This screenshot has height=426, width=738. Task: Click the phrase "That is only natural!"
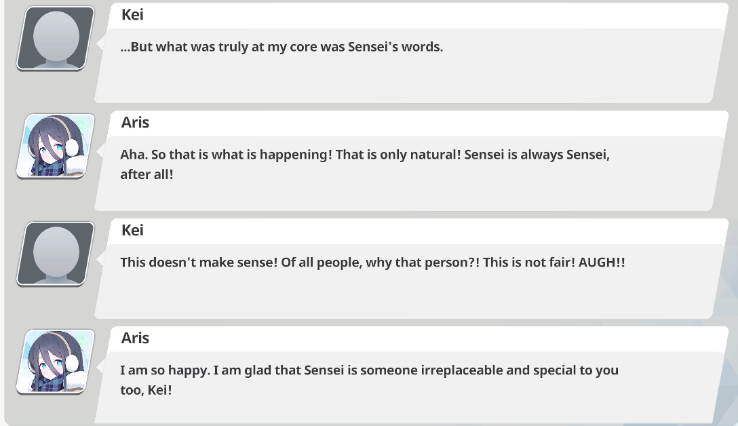[x=398, y=155]
